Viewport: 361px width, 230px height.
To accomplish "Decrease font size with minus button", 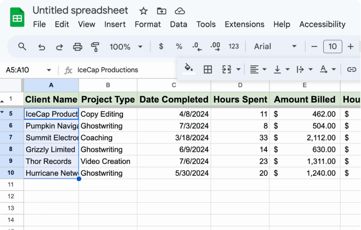I will point(315,47).
